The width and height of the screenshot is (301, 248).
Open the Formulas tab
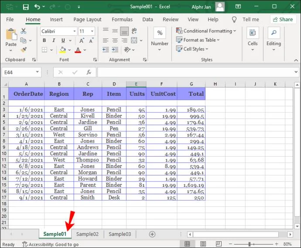(x=122, y=19)
